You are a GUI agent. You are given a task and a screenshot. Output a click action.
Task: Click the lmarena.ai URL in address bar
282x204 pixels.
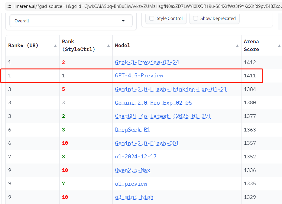click(x=148, y=6)
